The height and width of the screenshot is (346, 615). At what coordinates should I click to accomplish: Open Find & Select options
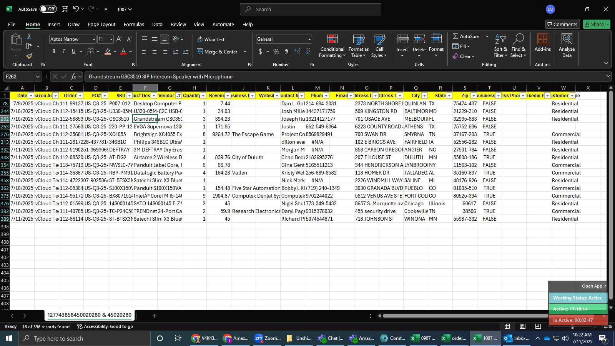[519, 46]
